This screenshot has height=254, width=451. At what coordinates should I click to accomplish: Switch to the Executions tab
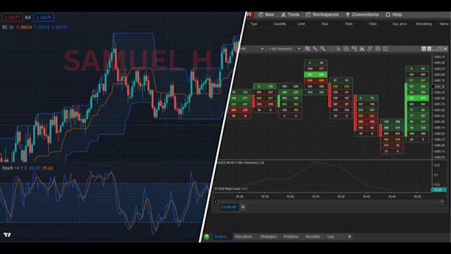click(243, 237)
